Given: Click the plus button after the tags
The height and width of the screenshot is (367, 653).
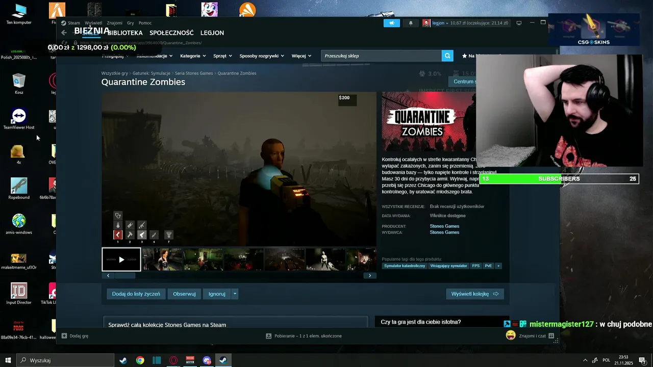Looking at the screenshot, I should 498,266.
